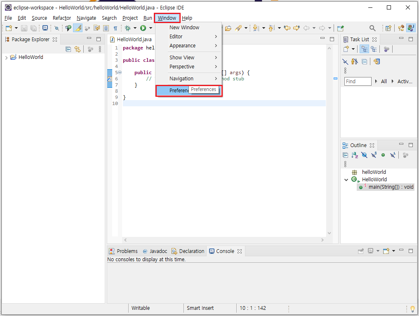Screen dimensions: 419x316
Task: Click the editor vertical scrollbar down arrow
Action: pos(329,233)
